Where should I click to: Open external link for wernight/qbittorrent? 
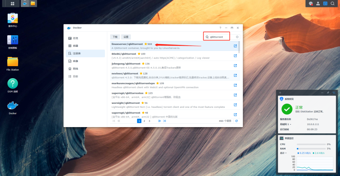tap(235, 105)
